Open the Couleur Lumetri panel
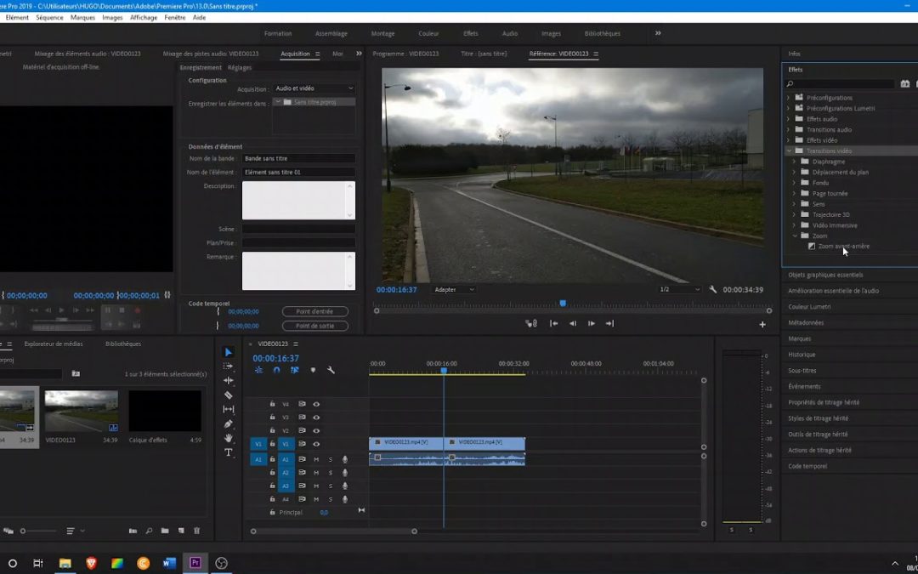 tap(807, 306)
